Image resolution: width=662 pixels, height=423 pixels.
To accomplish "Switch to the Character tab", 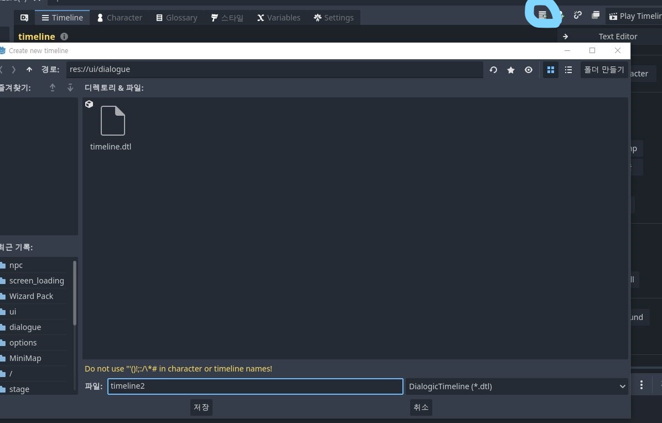I will tap(120, 17).
